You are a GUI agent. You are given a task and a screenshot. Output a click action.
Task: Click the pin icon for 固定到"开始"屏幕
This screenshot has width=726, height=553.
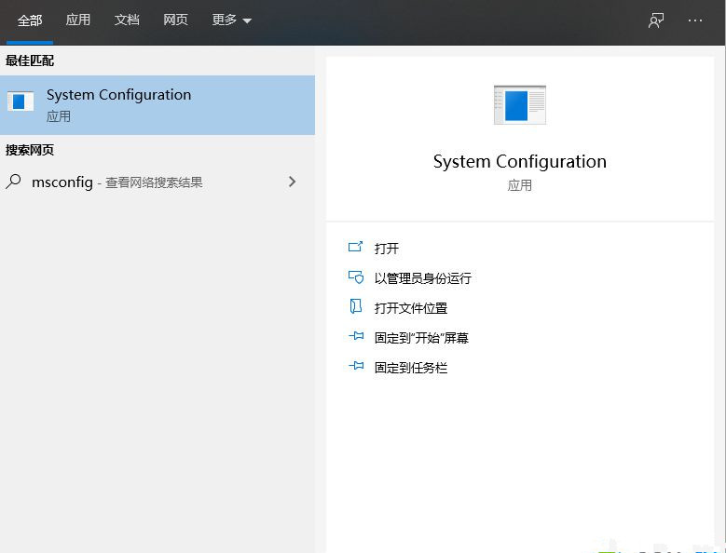355,337
